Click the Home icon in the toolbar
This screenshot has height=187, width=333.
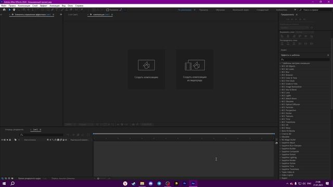pyautogui.click(x=4, y=10)
